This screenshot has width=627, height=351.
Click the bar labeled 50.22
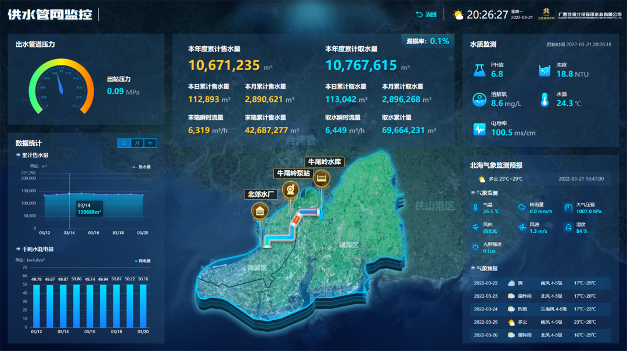(x=130, y=306)
